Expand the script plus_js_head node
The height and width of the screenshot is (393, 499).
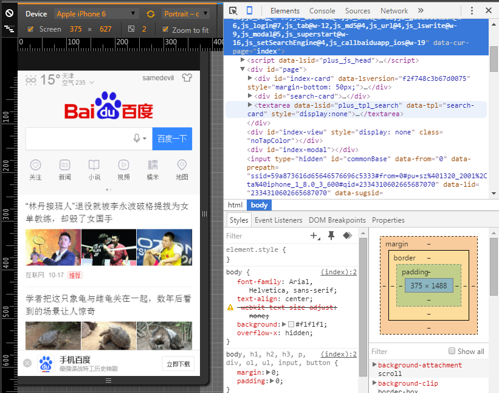243,60
